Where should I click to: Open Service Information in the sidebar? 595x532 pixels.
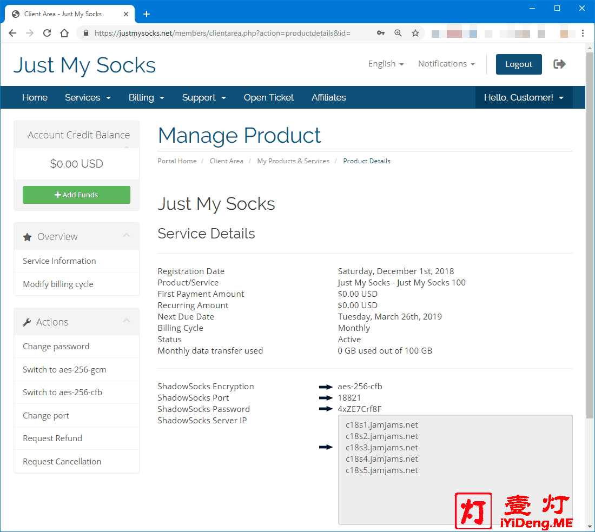point(77,261)
